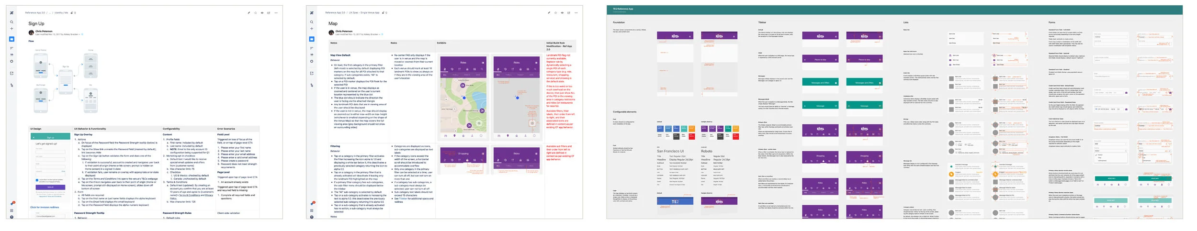Click the 'TE2 Reference App' header title
The image size is (1197, 231).
pos(623,9)
